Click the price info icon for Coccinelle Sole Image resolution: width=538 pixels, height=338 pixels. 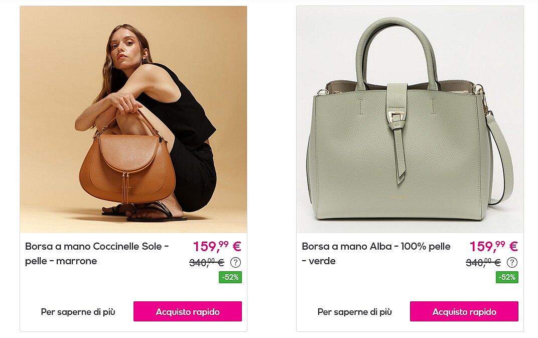235,263
